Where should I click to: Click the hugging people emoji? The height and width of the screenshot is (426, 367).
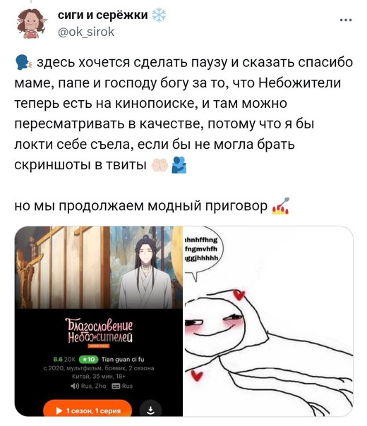pyautogui.click(x=179, y=164)
